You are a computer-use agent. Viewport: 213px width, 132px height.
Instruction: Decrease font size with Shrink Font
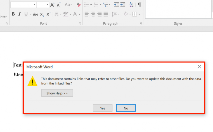pos(58,5)
